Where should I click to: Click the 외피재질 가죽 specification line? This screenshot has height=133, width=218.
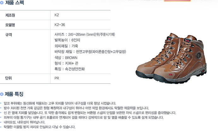tap(66, 46)
